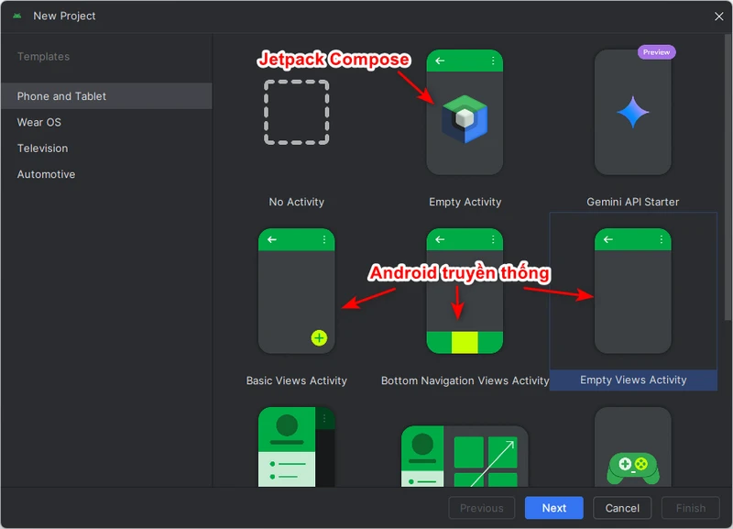Click the Empty Views Activity label
Image resolution: width=733 pixels, height=529 pixels.
(x=633, y=380)
